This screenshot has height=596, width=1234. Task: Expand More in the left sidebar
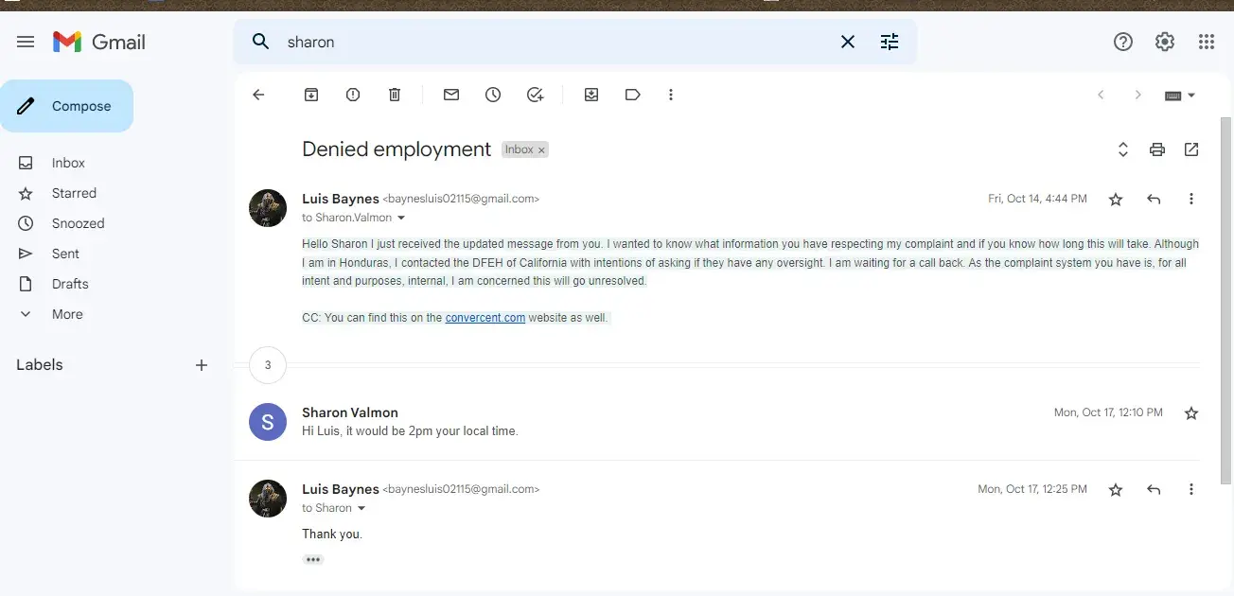[66, 314]
